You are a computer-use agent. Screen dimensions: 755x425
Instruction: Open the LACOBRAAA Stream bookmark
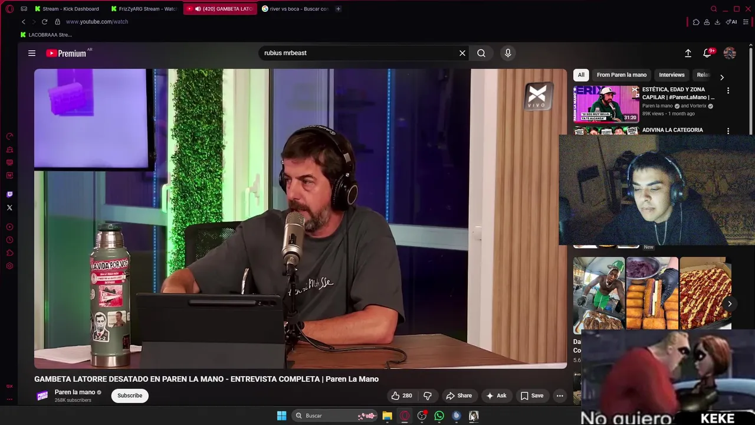pyautogui.click(x=46, y=35)
